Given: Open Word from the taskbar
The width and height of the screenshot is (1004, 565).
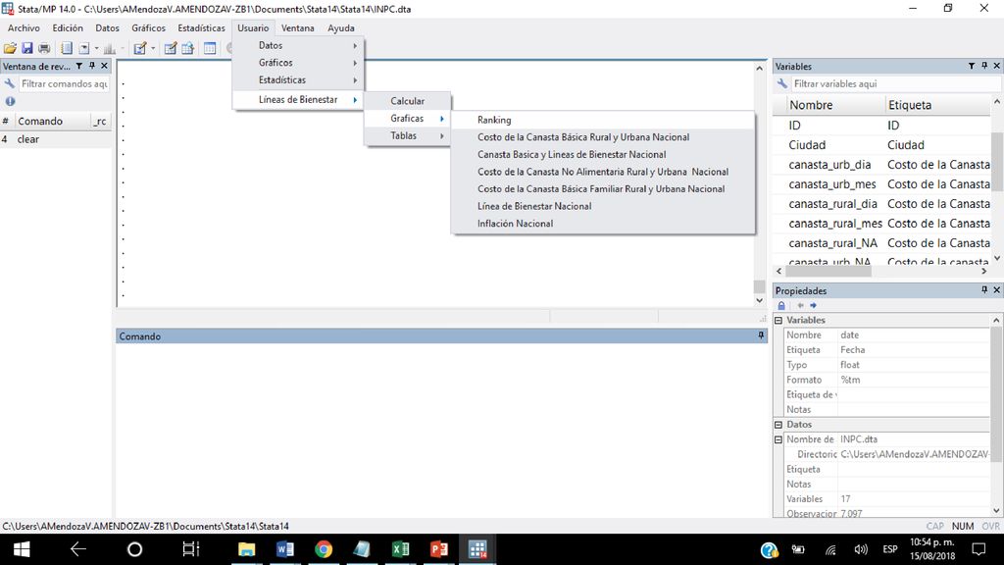Looking at the screenshot, I should click(x=285, y=549).
